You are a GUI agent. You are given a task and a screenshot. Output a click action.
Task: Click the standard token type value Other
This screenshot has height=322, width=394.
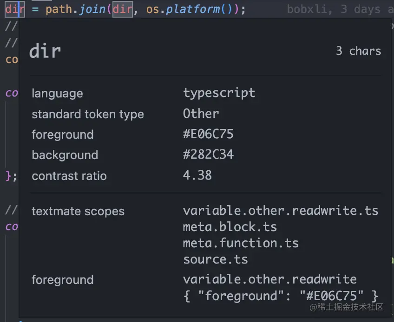pos(201,114)
